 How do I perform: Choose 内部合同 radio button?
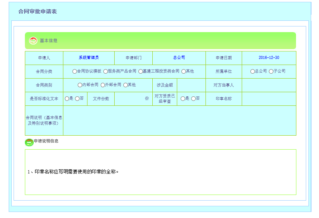80,85
